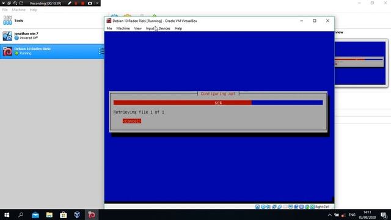This screenshot has height=220, width=391.
Task: Pause recording using the pause icon
Action: coord(76,3)
